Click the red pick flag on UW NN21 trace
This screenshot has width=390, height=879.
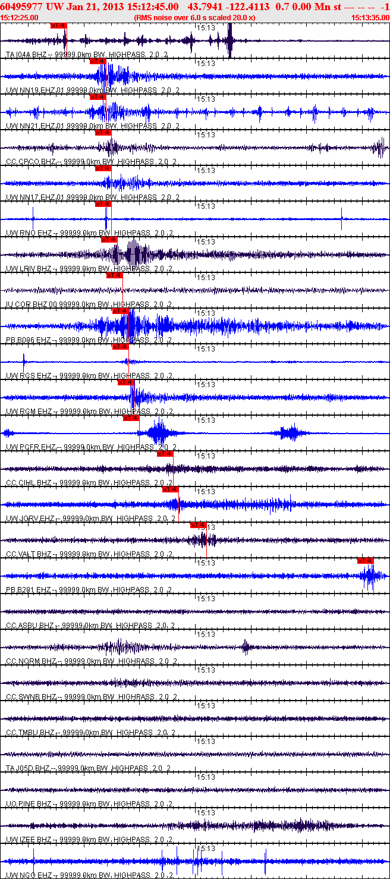[97, 96]
